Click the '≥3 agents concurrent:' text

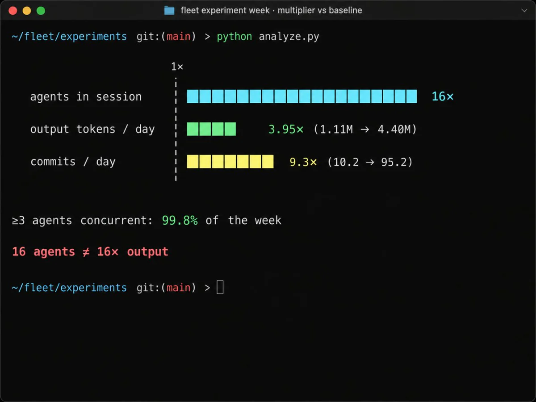coord(83,221)
